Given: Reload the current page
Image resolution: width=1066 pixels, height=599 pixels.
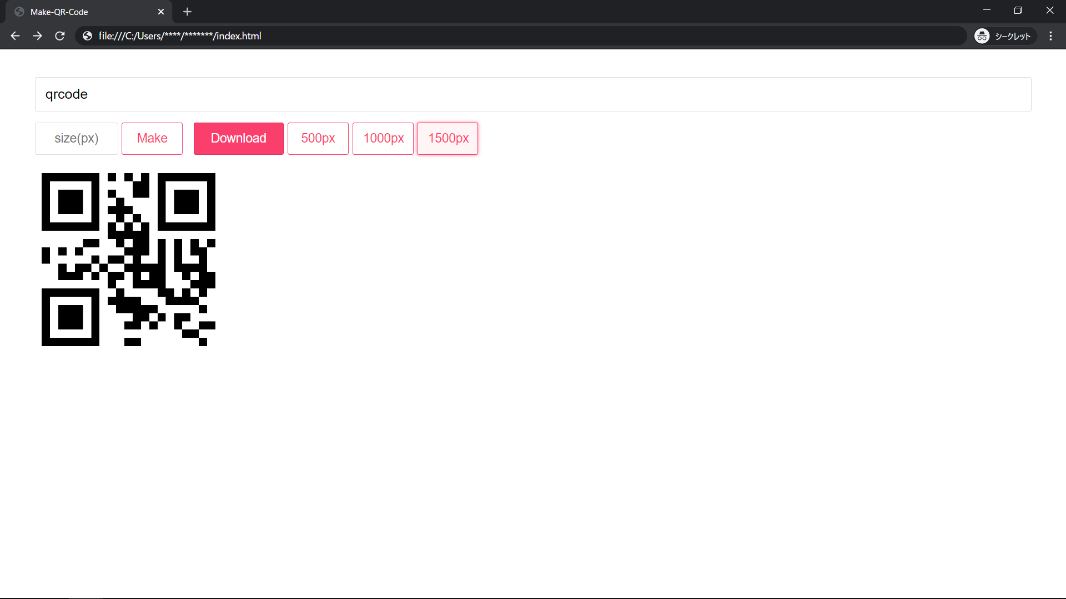Looking at the screenshot, I should point(60,36).
